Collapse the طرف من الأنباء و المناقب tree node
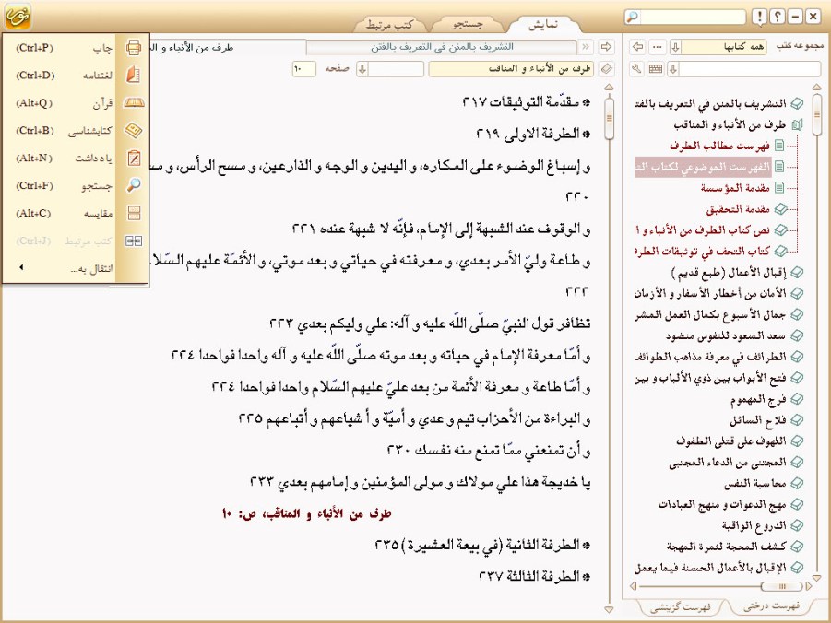 (797, 125)
